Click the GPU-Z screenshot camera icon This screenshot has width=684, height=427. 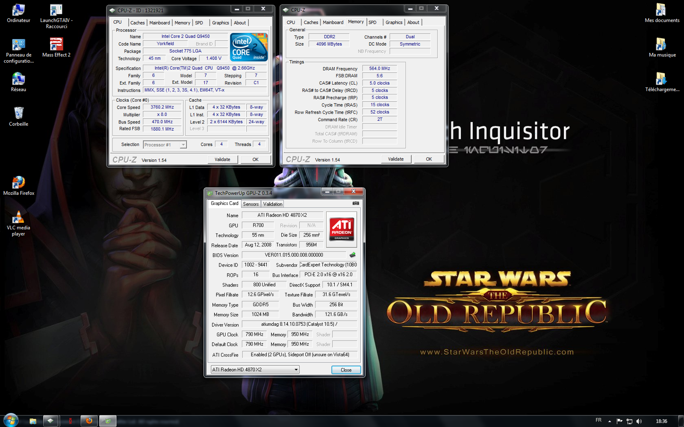(356, 203)
